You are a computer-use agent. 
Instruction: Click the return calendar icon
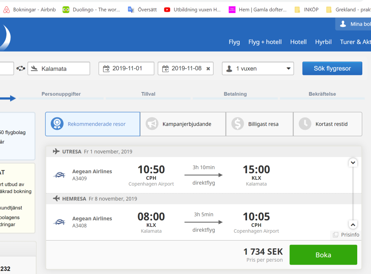click(x=165, y=68)
